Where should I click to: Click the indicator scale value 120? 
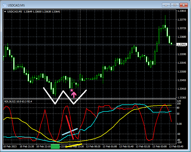coord(179,101)
